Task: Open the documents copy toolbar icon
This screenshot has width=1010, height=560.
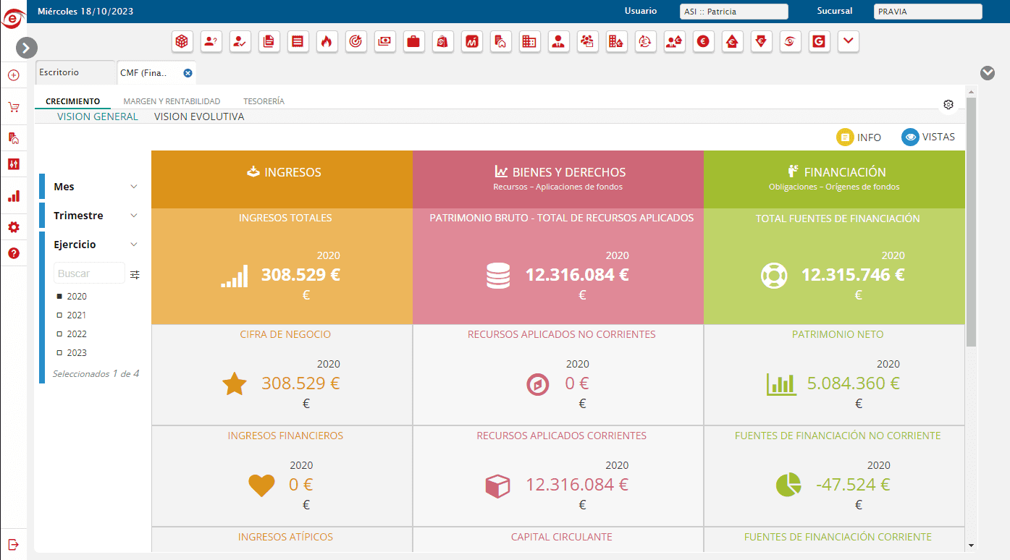Action: [x=269, y=42]
